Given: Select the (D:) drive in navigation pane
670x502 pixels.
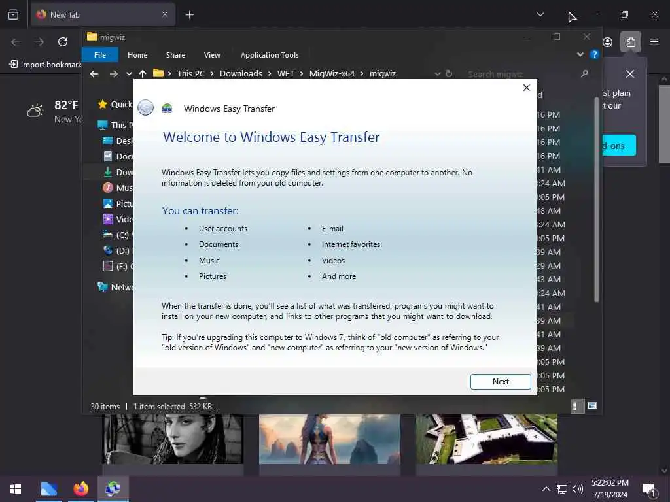Looking at the screenshot, I should click(x=118, y=250).
